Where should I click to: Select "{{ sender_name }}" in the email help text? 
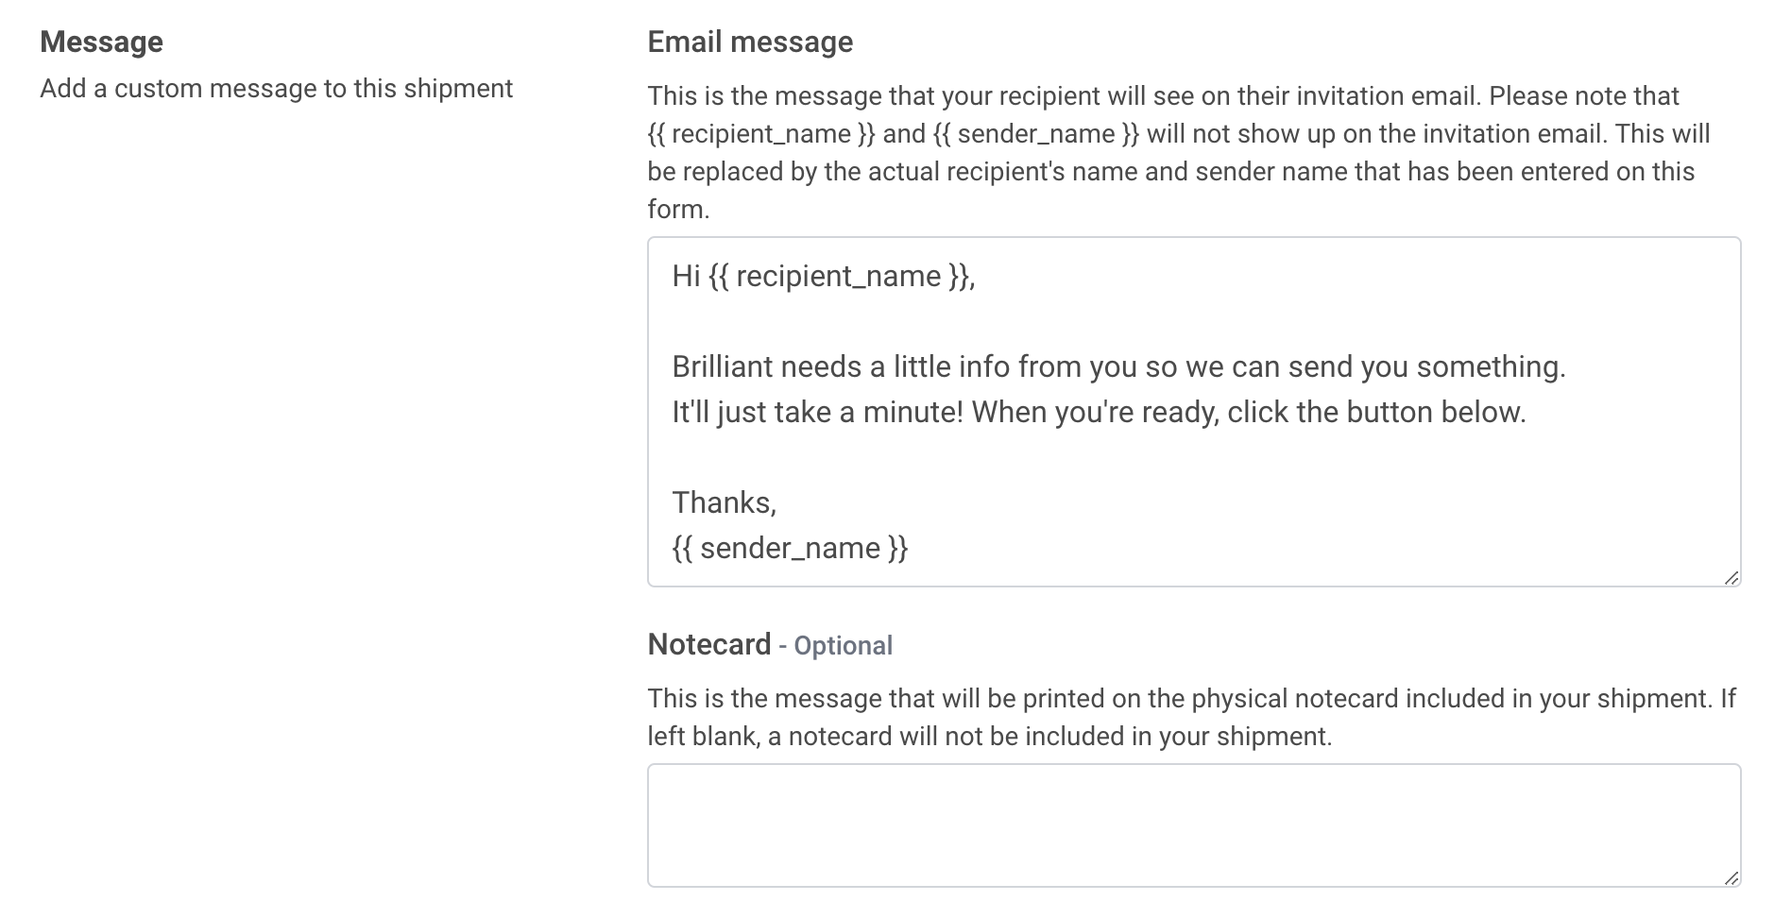pos(1036,134)
